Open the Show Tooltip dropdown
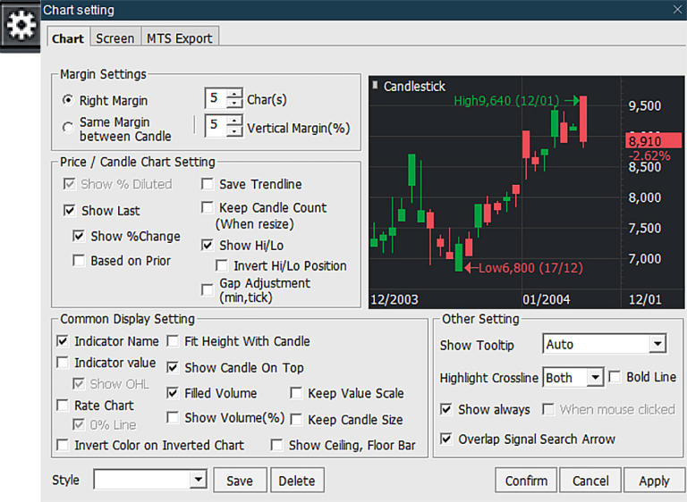Viewport: 687px width, 502px height. (657, 345)
